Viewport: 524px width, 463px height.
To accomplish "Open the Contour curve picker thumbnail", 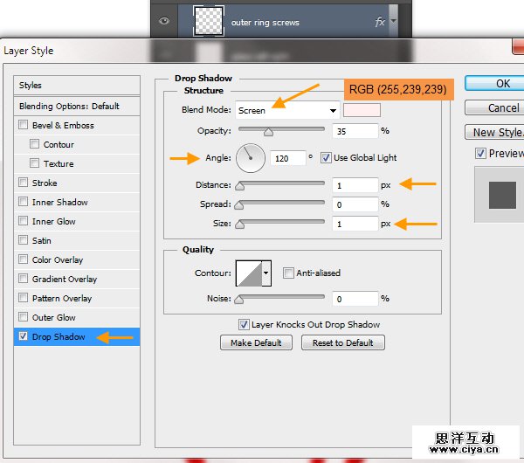I will click(x=248, y=273).
